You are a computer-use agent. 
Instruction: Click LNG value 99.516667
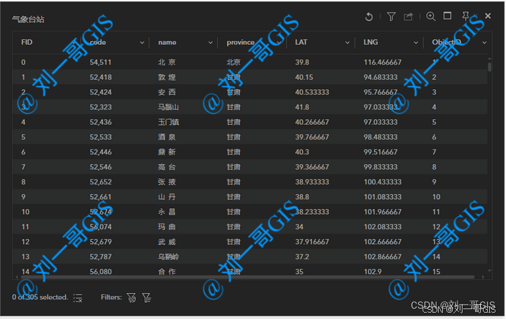pyautogui.click(x=381, y=152)
